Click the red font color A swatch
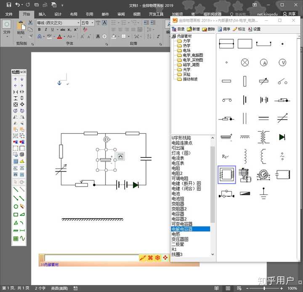This screenshot has width=303, height=292. (59, 36)
